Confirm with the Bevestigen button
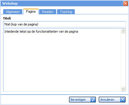 click(x=82, y=100)
